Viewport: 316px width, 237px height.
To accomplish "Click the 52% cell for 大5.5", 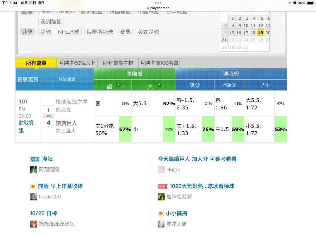I will tap(169, 104).
